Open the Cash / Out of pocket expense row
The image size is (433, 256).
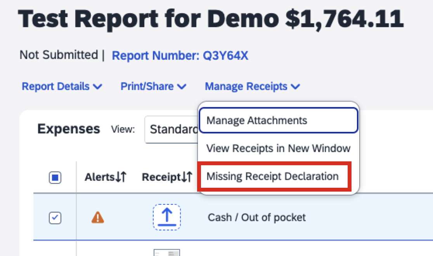pyautogui.click(x=256, y=218)
